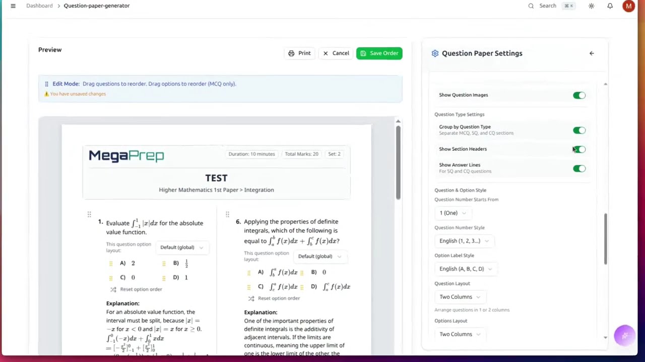The image size is (645, 362).
Task: Open Option Label Style dropdown
Action: (465, 269)
